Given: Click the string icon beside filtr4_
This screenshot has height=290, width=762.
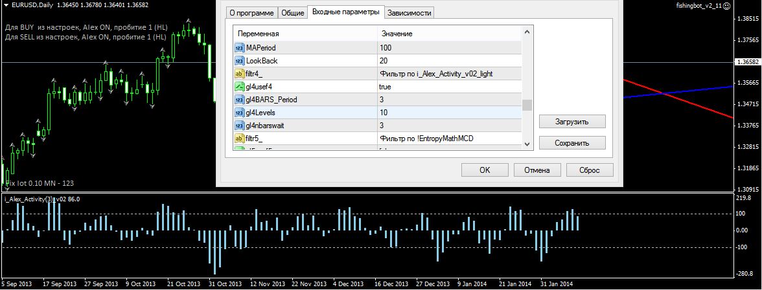Looking at the screenshot, I should (239, 74).
